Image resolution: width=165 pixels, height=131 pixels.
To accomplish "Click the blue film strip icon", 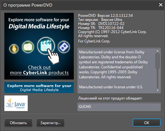I will tap(64, 47).
